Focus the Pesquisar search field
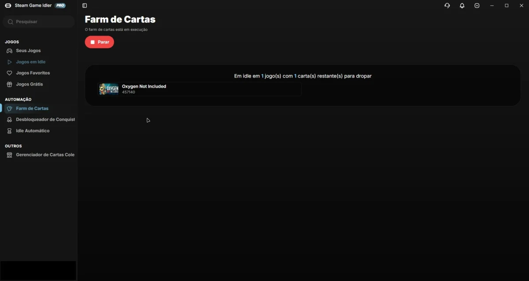 point(39,22)
